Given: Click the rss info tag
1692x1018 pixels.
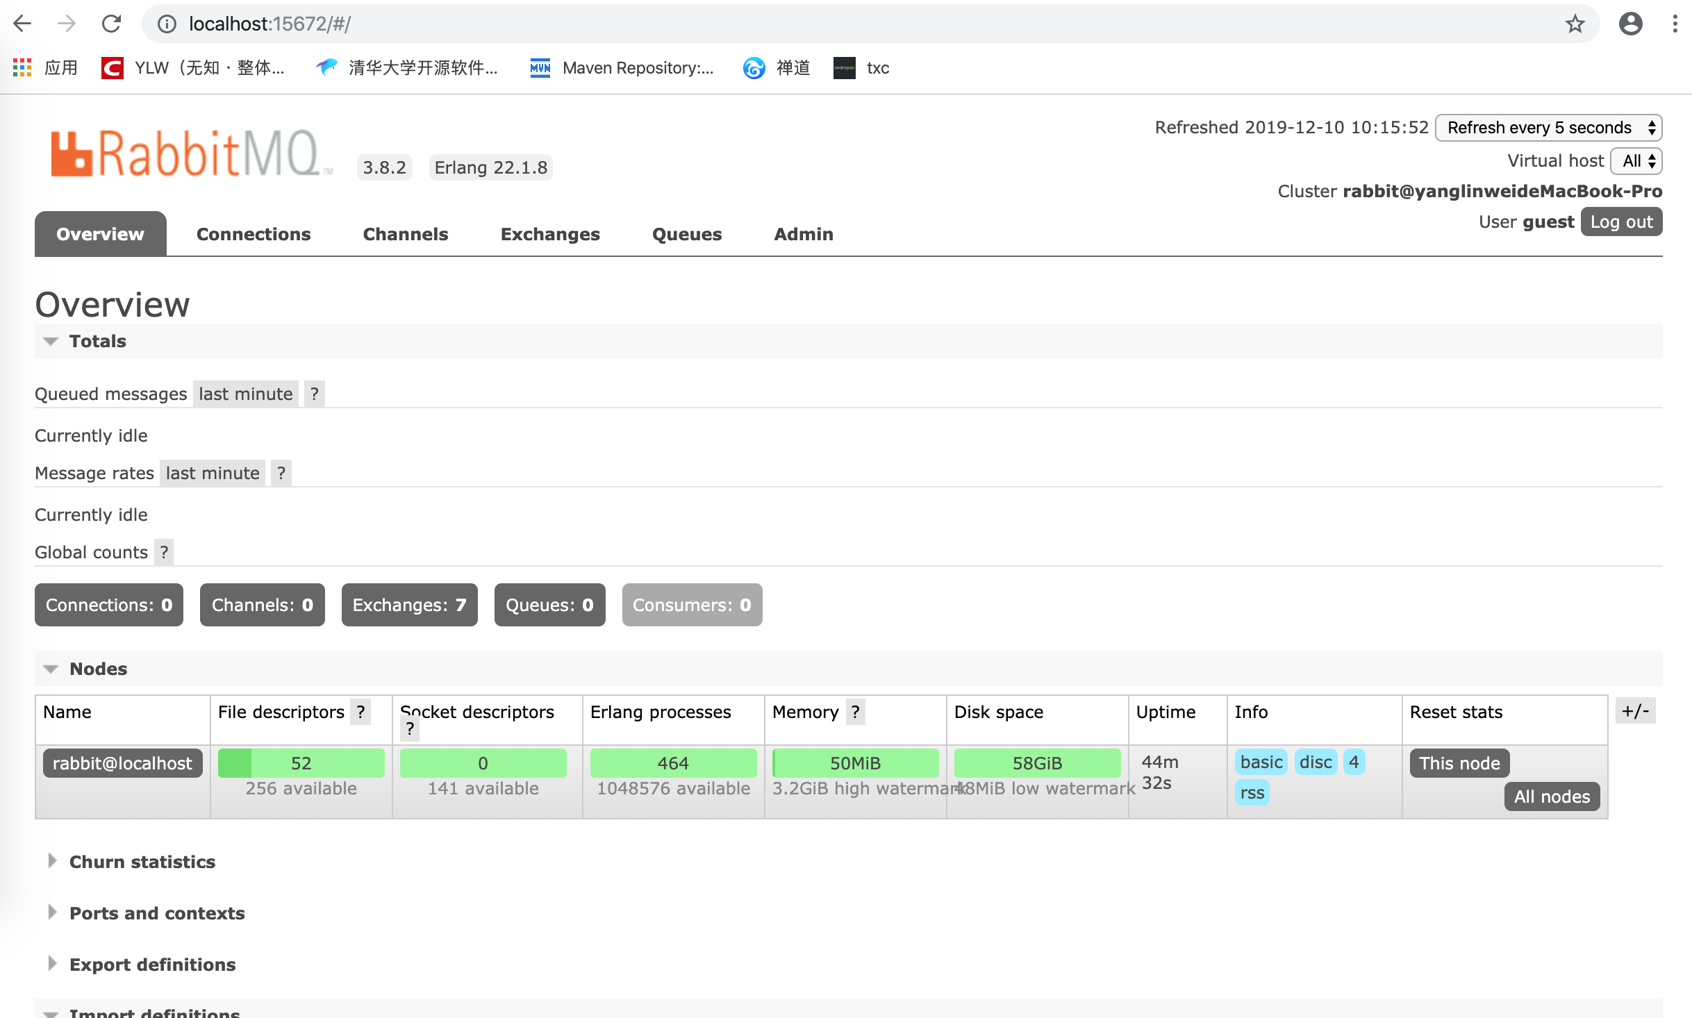Looking at the screenshot, I should tap(1252, 793).
